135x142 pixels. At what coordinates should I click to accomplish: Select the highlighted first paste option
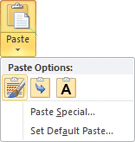click(15, 87)
